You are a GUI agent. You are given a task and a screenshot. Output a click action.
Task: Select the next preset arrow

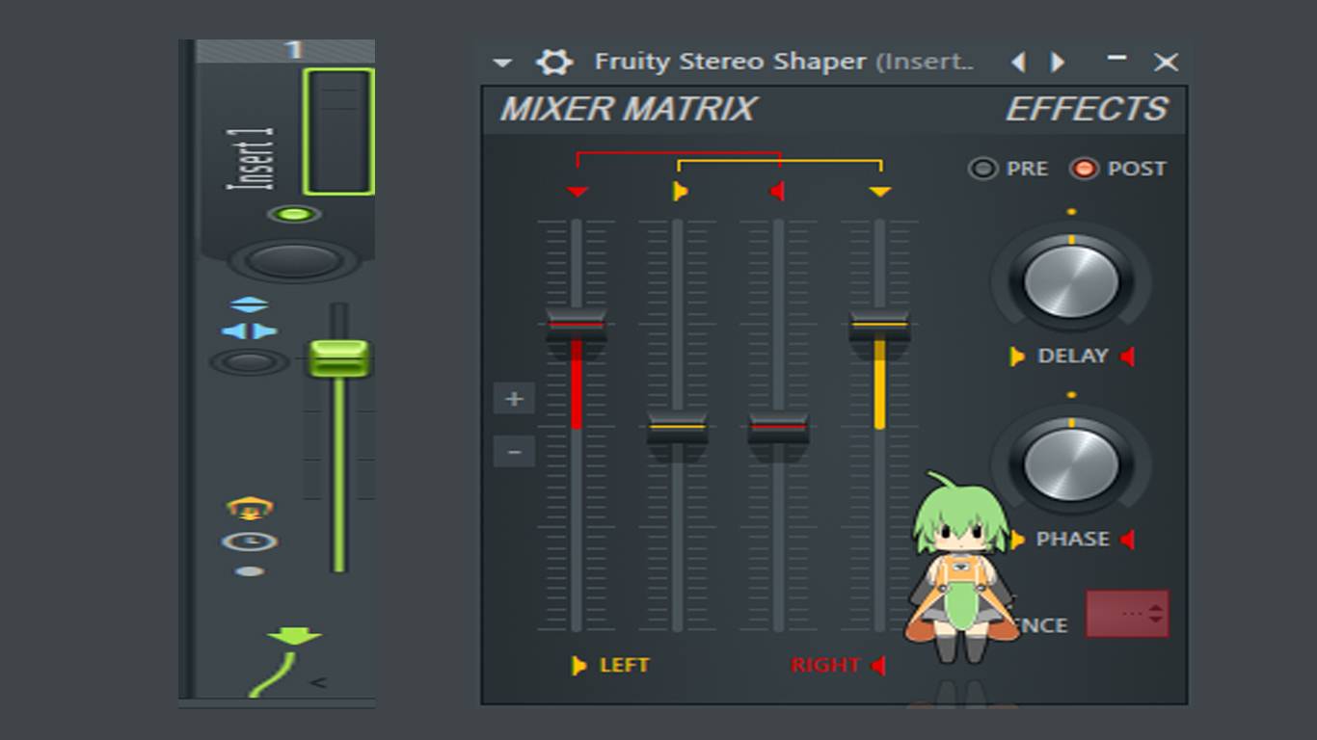1058,63
